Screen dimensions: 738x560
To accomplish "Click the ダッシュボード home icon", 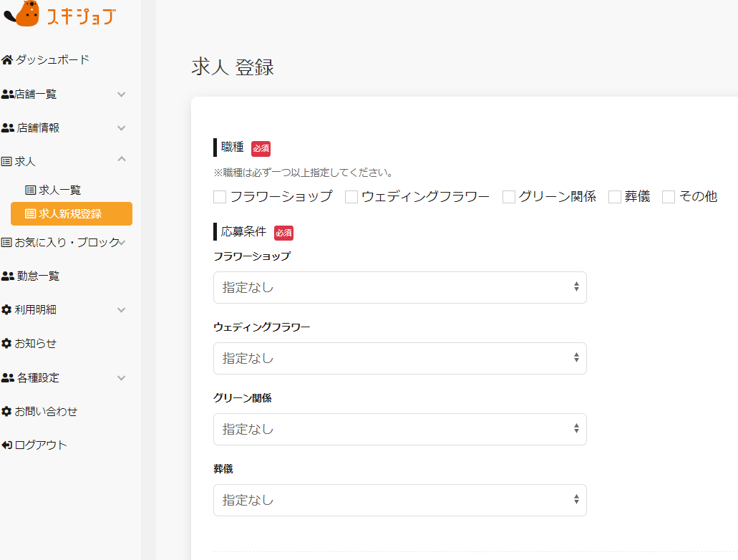I will coord(7,60).
